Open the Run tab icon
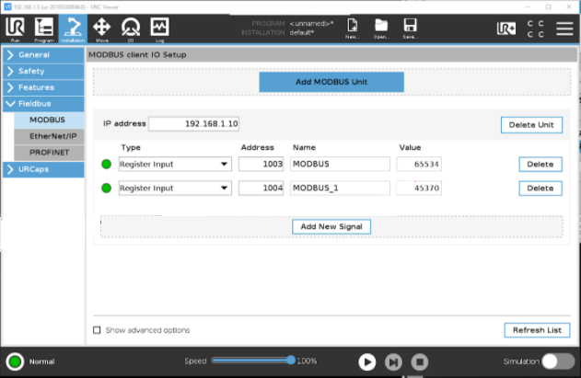The height and width of the screenshot is (378, 581). 15,29
